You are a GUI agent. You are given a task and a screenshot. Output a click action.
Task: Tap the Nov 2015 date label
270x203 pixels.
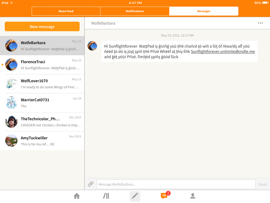[x=75, y=136]
